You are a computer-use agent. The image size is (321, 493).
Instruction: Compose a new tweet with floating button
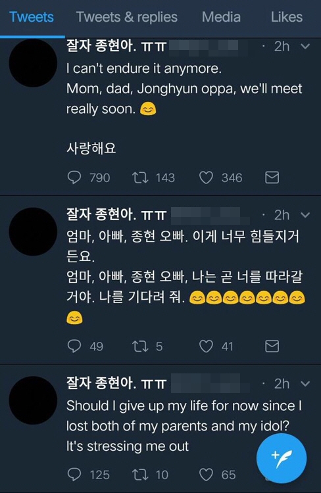(282, 458)
